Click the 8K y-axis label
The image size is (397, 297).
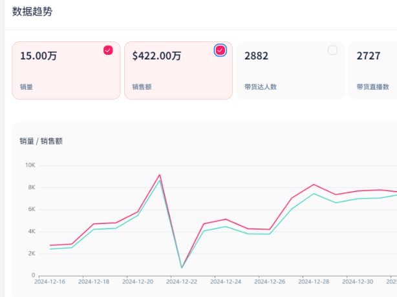point(32,187)
